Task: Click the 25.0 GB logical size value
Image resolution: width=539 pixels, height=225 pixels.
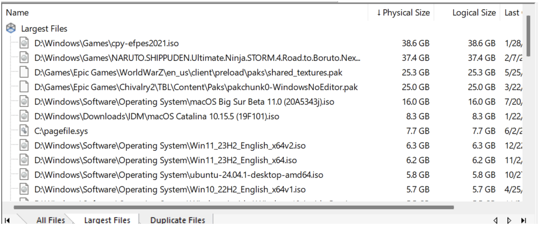Action: coord(482,87)
